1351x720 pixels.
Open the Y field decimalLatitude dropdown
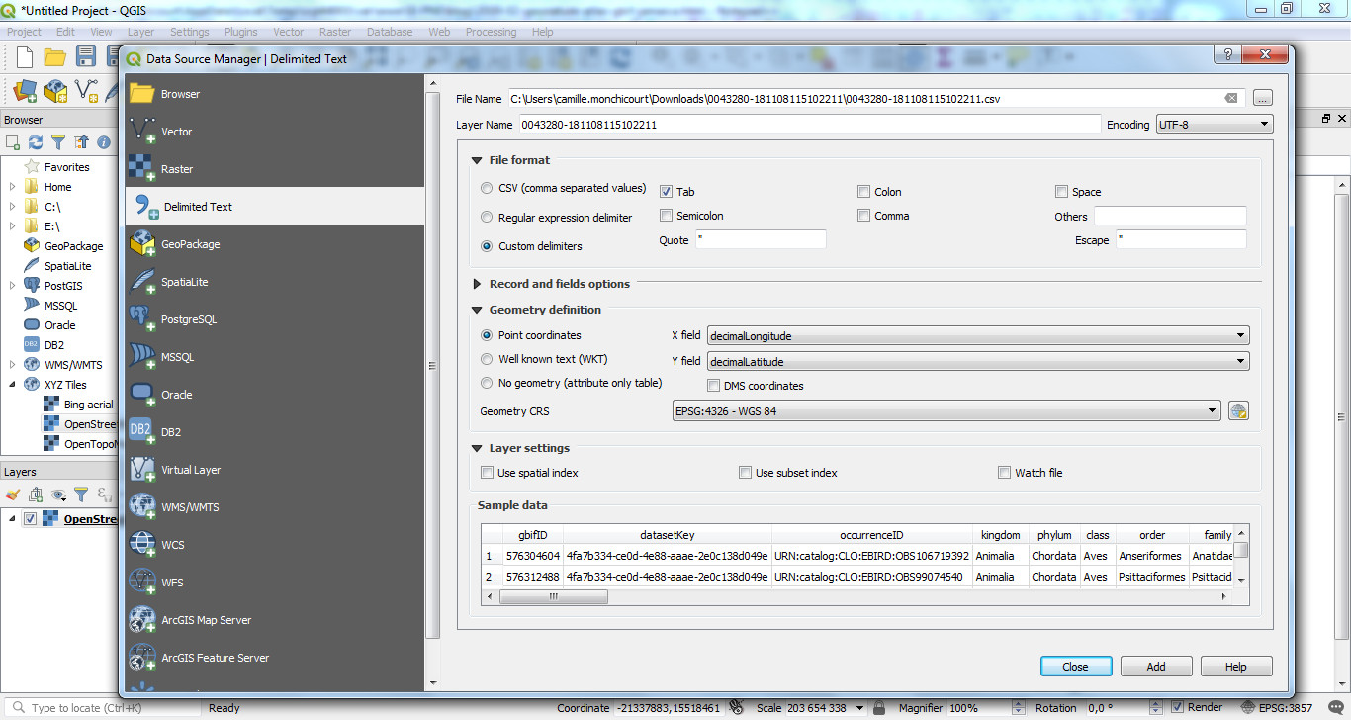tap(978, 362)
